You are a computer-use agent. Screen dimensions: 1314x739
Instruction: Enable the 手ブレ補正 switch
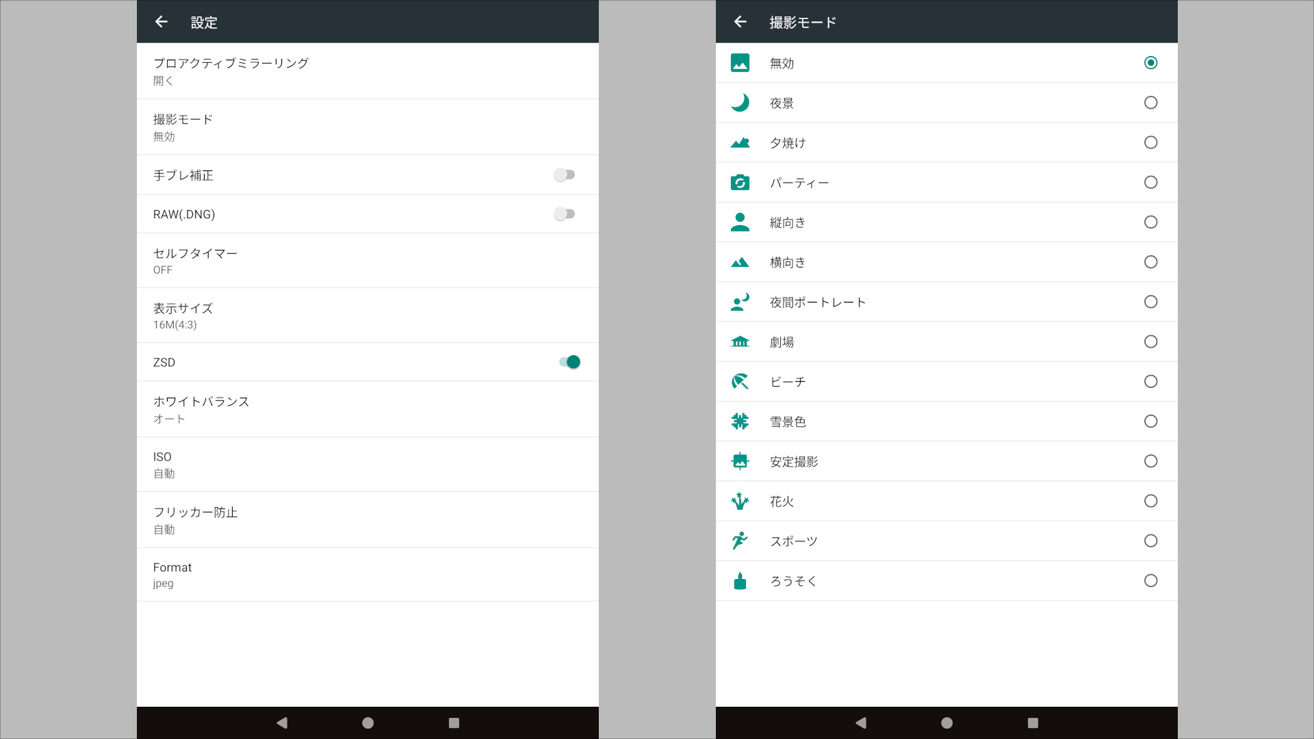click(x=565, y=174)
